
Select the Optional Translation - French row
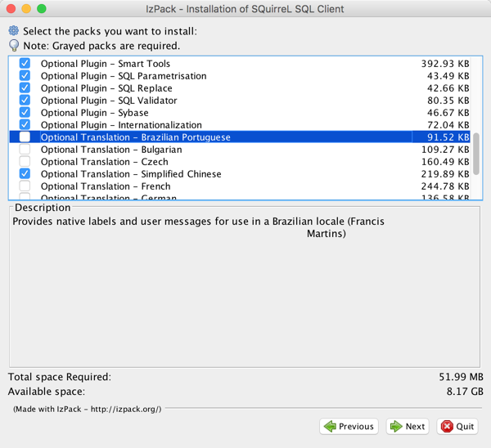(240, 186)
